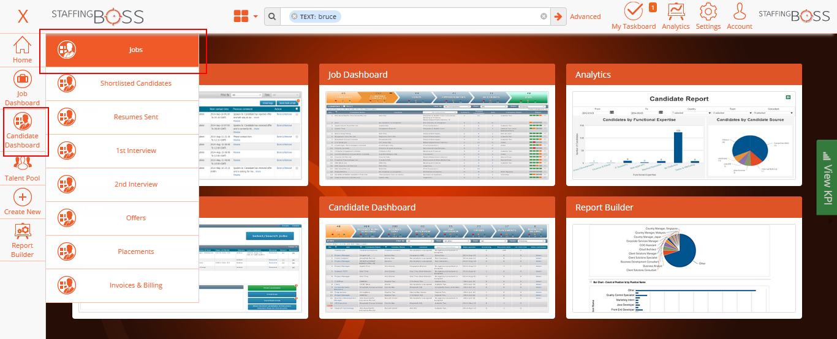The height and width of the screenshot is (339, 837).
Task: Clear the search field with the X
Action: (543, 17)
